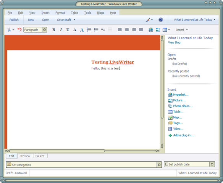
Task: Click the Tags... sidebar link
Action: [x=178, y=123]
